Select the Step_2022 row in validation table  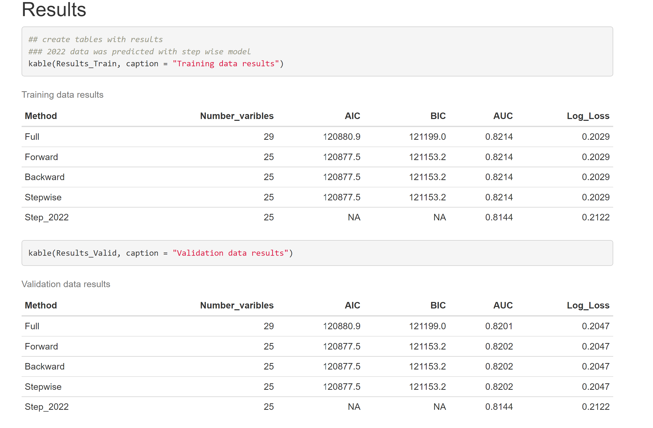click(x=47, y=407)
